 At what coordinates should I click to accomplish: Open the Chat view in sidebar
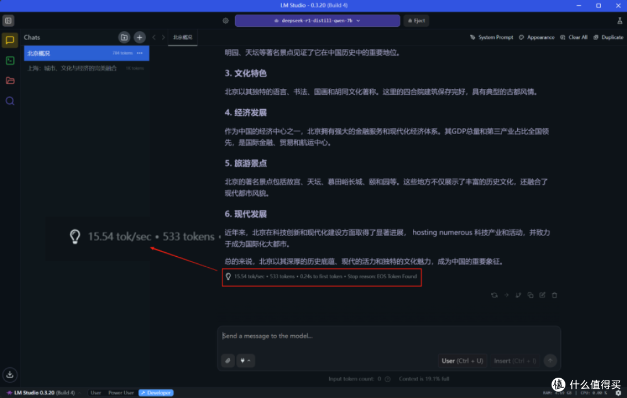coord(10,40)
